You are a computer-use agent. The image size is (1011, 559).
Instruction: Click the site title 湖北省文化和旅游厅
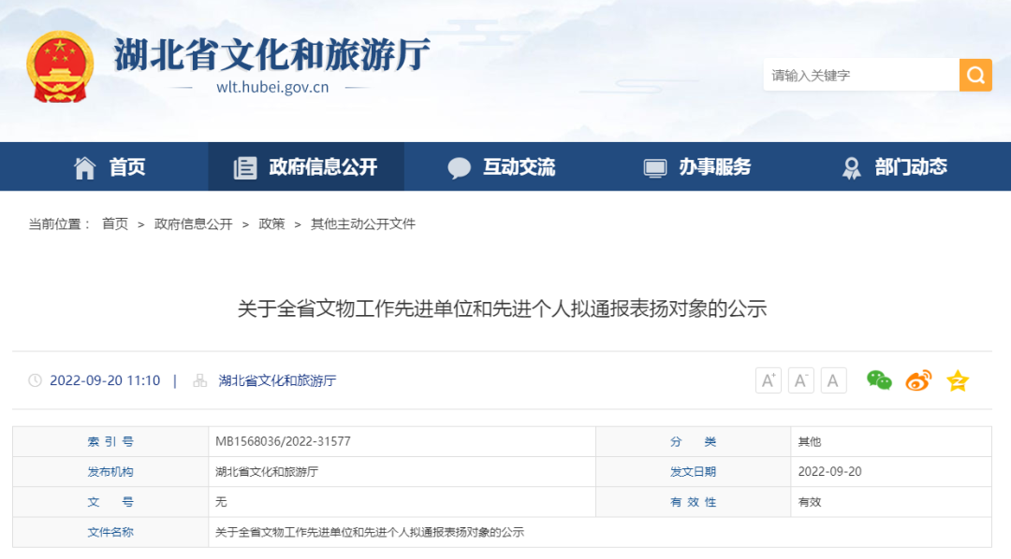272,54
